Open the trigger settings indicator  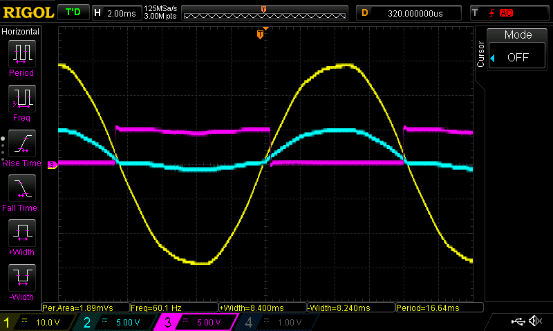[492, 12]
